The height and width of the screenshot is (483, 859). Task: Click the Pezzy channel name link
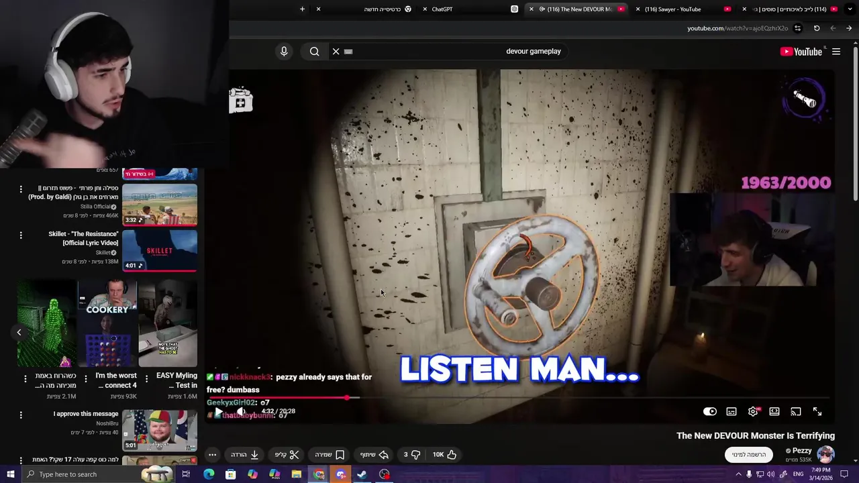[802, 451]
